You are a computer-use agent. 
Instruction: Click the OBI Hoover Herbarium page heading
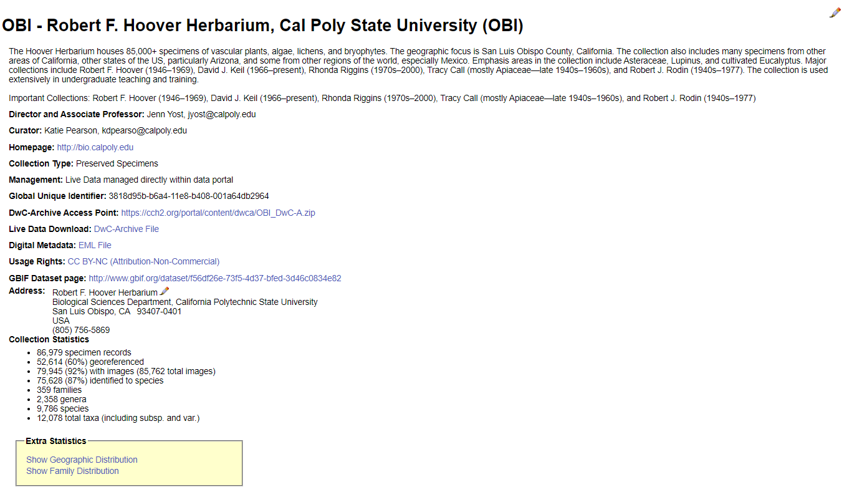pos(262,26)
